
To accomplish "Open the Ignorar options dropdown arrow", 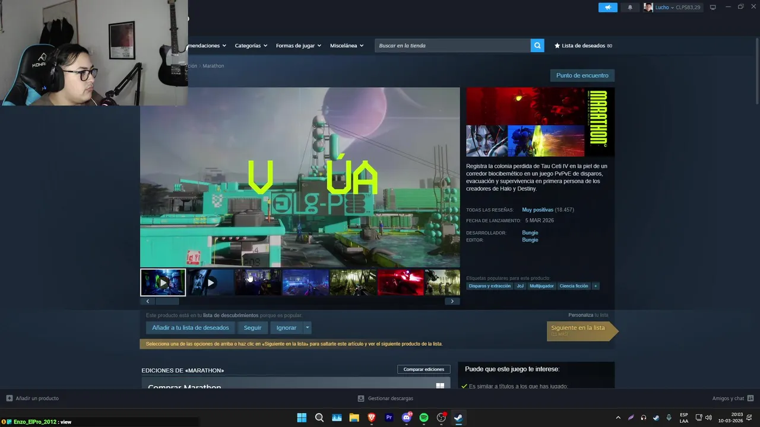I will tap(307, 327).
